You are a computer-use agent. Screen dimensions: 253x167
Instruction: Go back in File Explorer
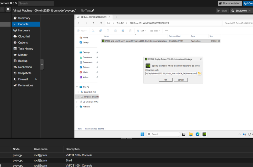[x=78, y=23]
